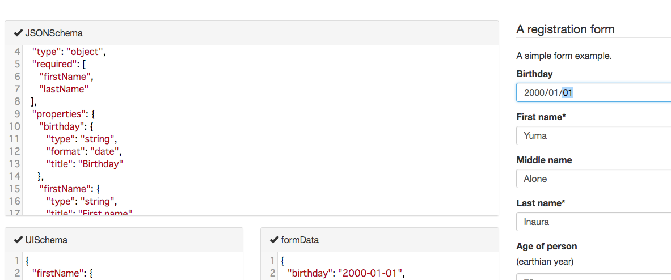
Task: Click "lastName" in the required array
Action: (x=64, y=90)
